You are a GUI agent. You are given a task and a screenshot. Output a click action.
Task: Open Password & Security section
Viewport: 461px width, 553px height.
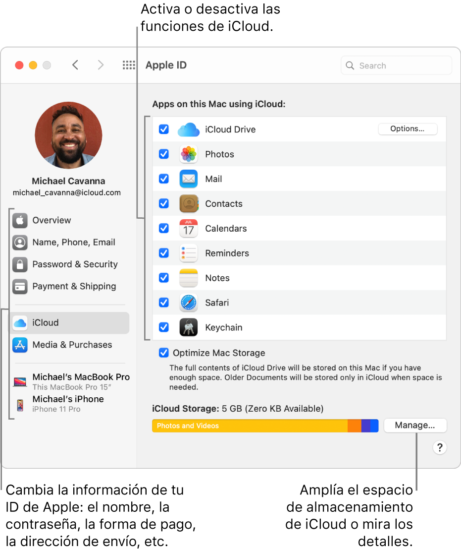[x=70, y=264]
